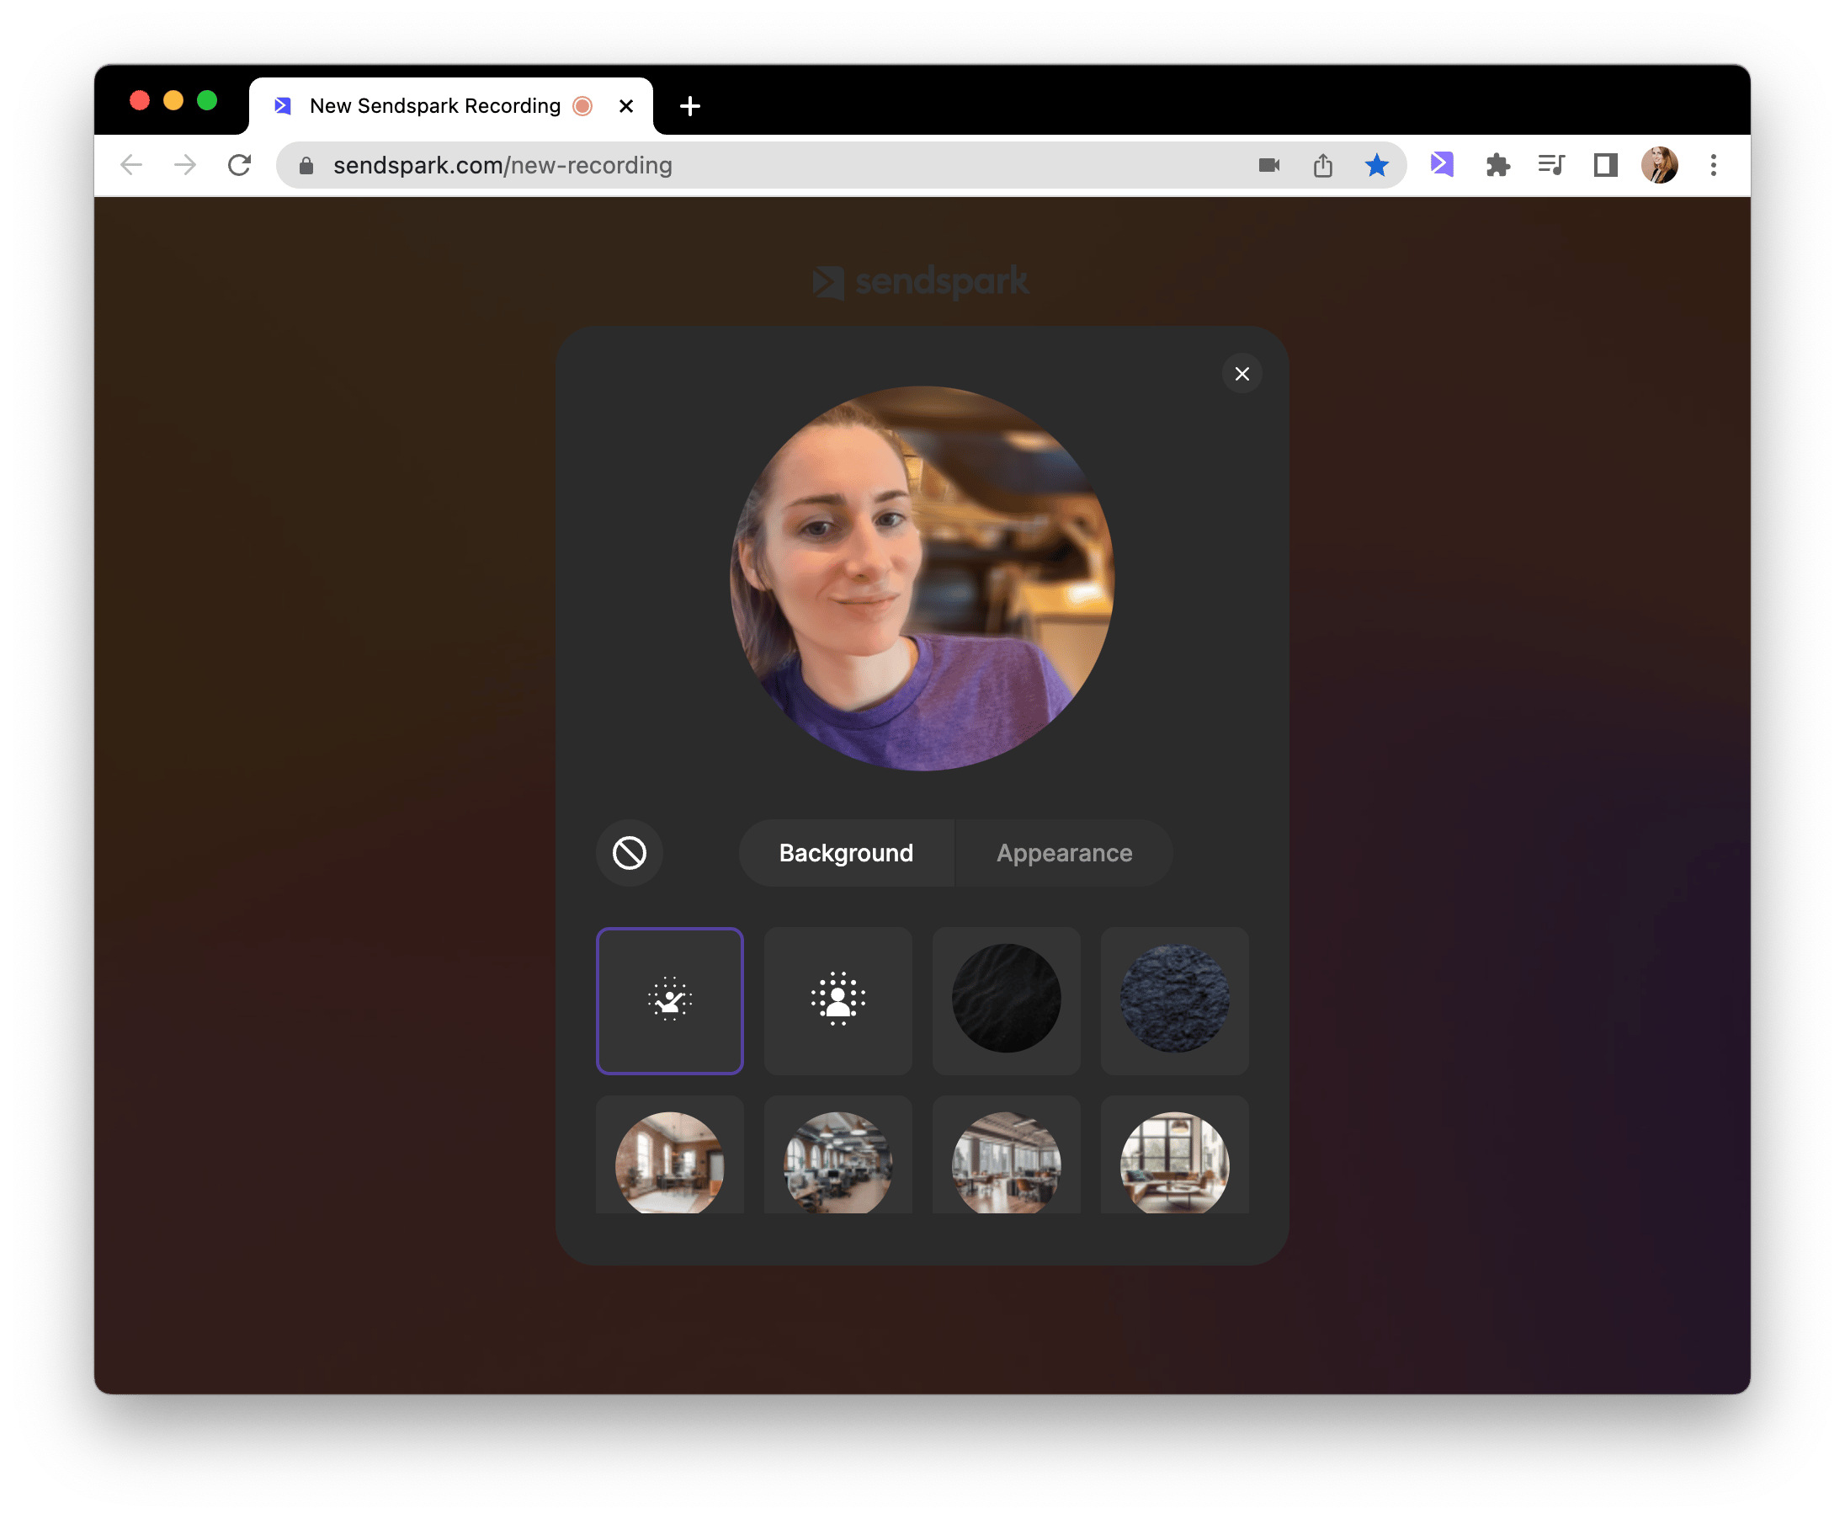This screenshot has width=1845, height=1519.
Task: Click the lock site-info icon
Action: pyautogui.click(x=306, y=165)
